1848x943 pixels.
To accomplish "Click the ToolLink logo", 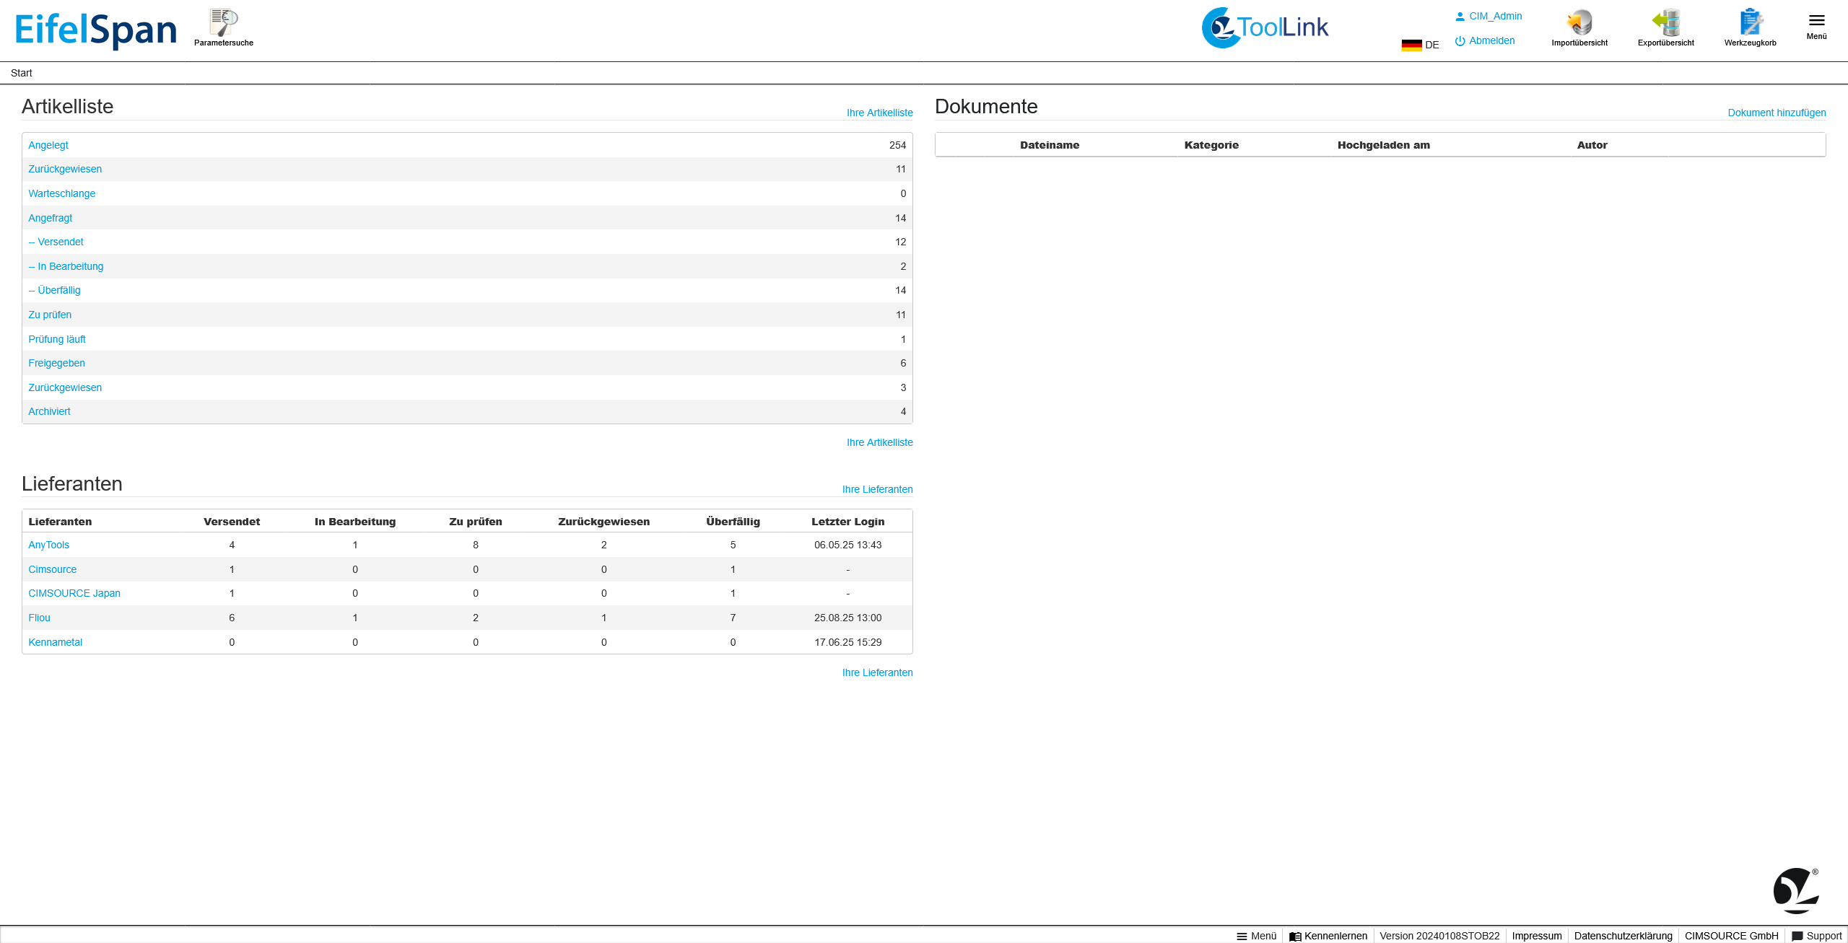I will click(1265, 28).
